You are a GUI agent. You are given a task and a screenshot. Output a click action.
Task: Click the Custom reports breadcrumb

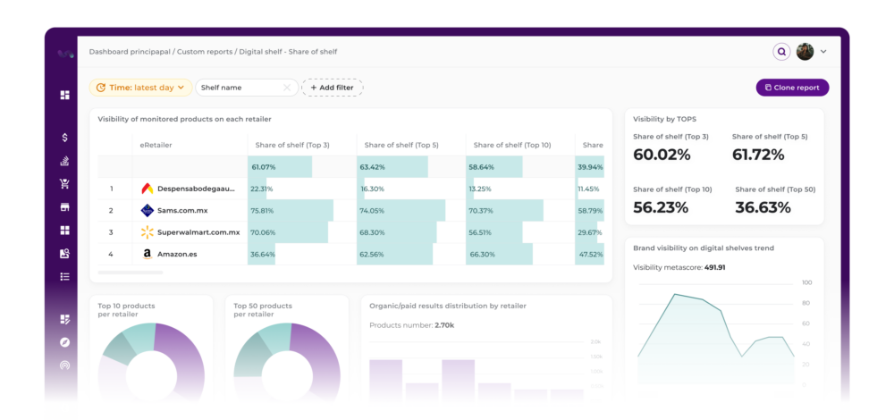[204, 52]
